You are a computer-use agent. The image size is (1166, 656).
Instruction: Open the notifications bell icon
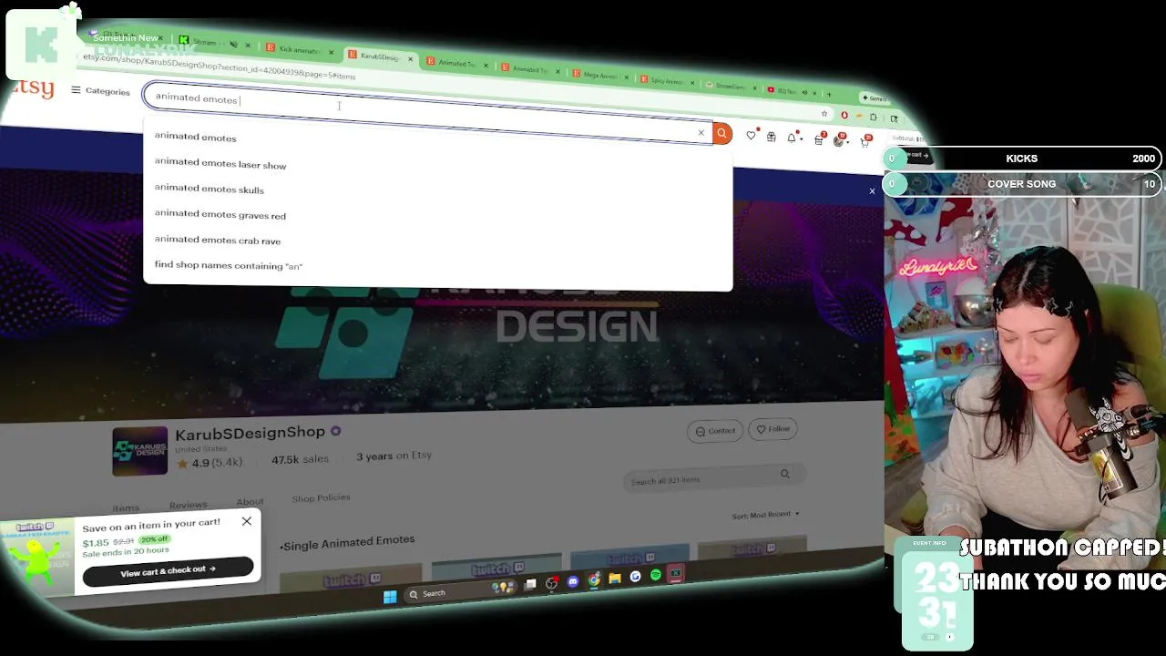[793, 138]
